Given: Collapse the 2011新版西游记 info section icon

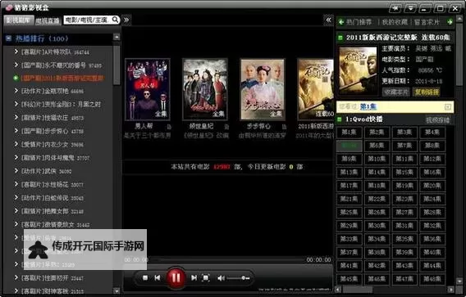Looking at the screenshot, I should pyautogui.click(x=340, y=38).
